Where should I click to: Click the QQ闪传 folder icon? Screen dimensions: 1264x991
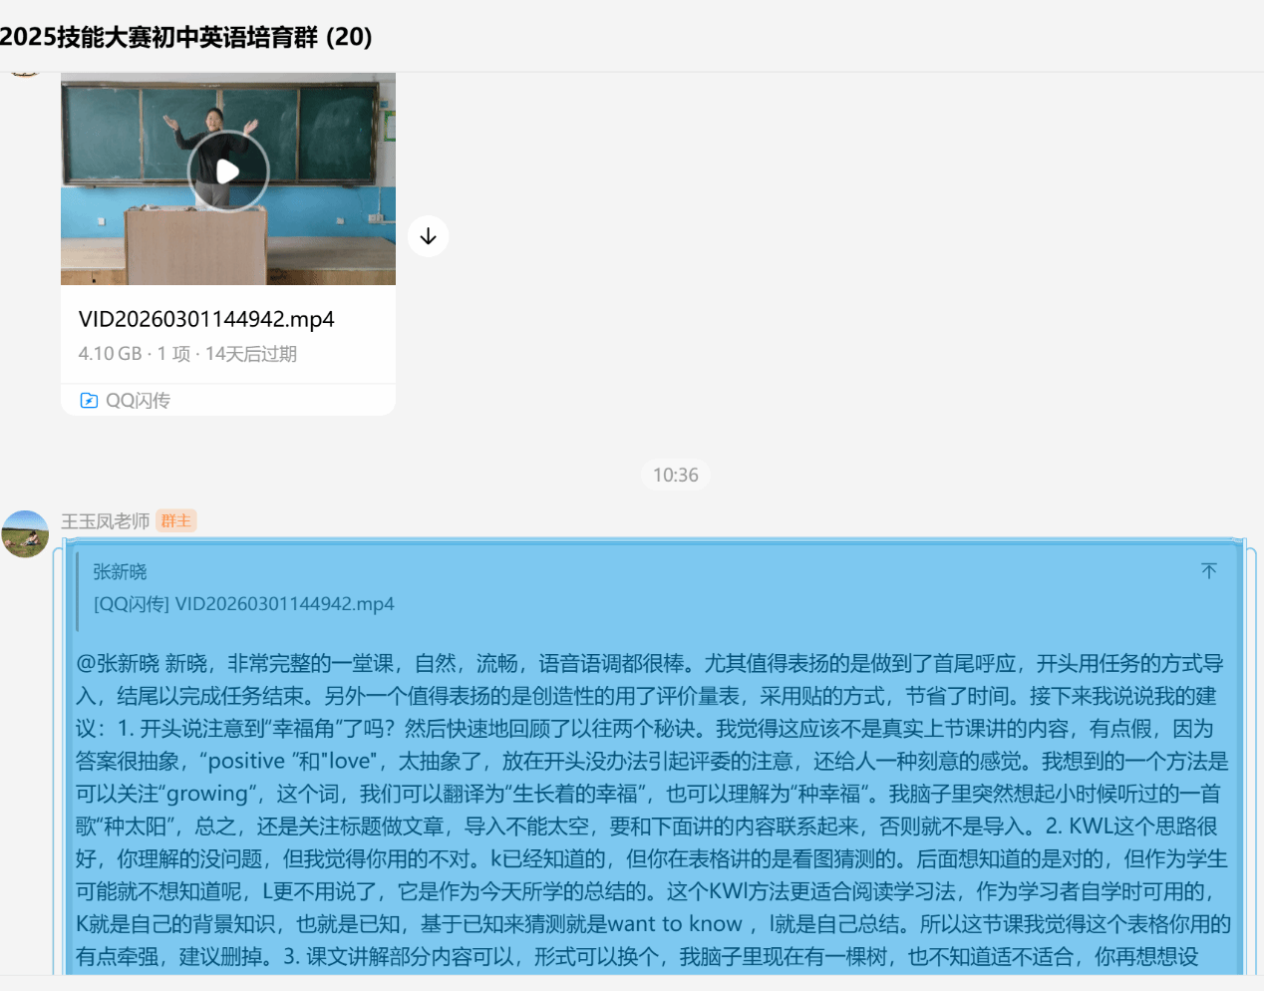89,400
